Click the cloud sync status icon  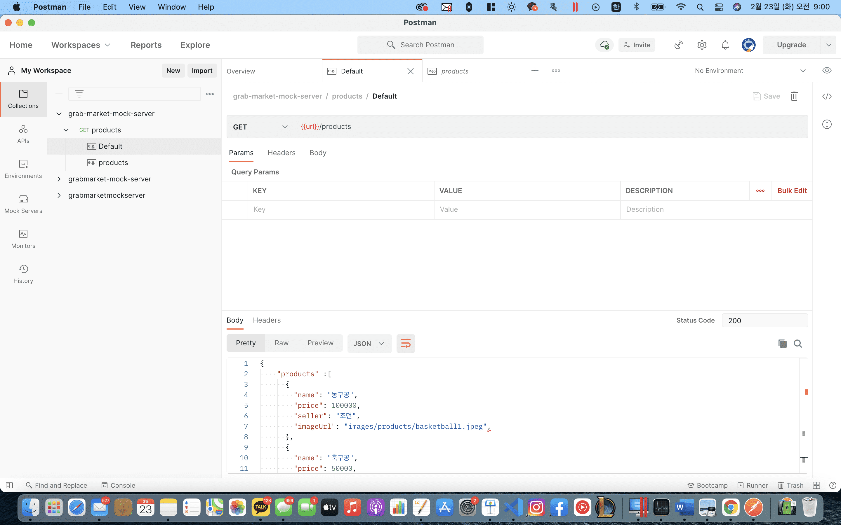(604, 45)
